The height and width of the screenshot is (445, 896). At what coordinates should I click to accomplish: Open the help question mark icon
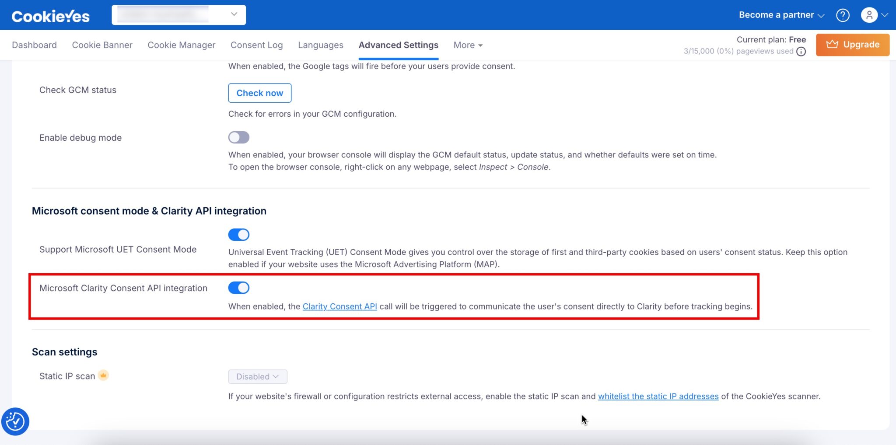843,15
